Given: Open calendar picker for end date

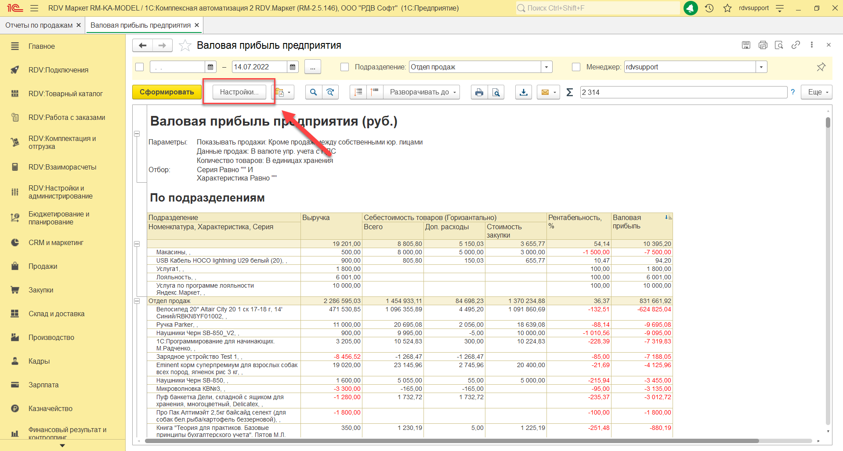Looking at the screenshot, I should click(293, 67).
